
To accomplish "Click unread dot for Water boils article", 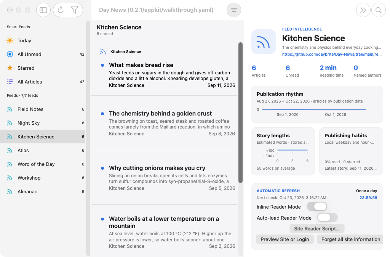I will (102, 219).
